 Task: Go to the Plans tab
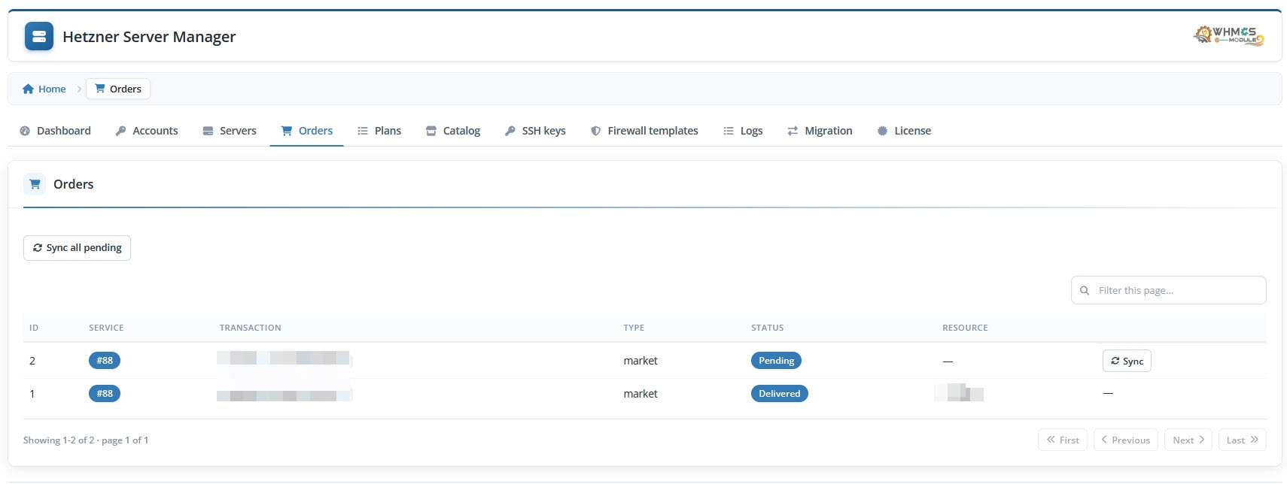[x=379, y=131]
